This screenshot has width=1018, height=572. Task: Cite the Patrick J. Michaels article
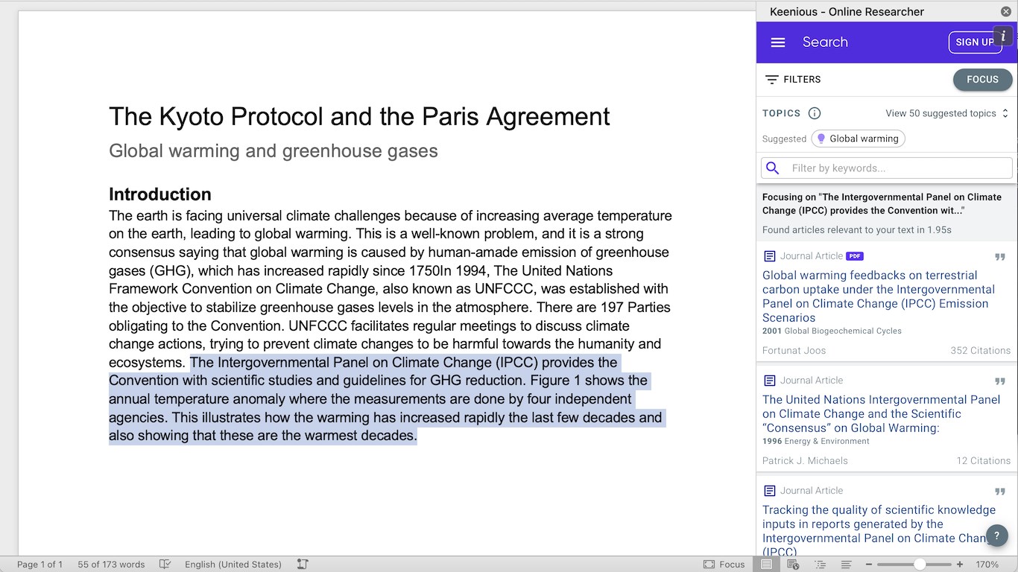1000,381
